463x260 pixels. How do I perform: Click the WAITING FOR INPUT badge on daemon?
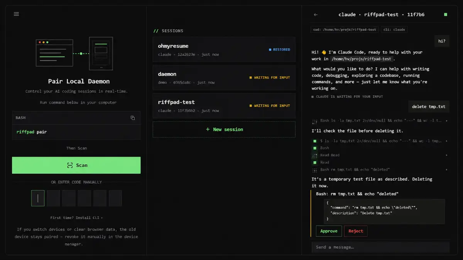point(270,78)
